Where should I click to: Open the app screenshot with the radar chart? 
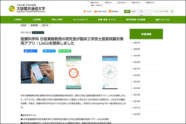110,72
